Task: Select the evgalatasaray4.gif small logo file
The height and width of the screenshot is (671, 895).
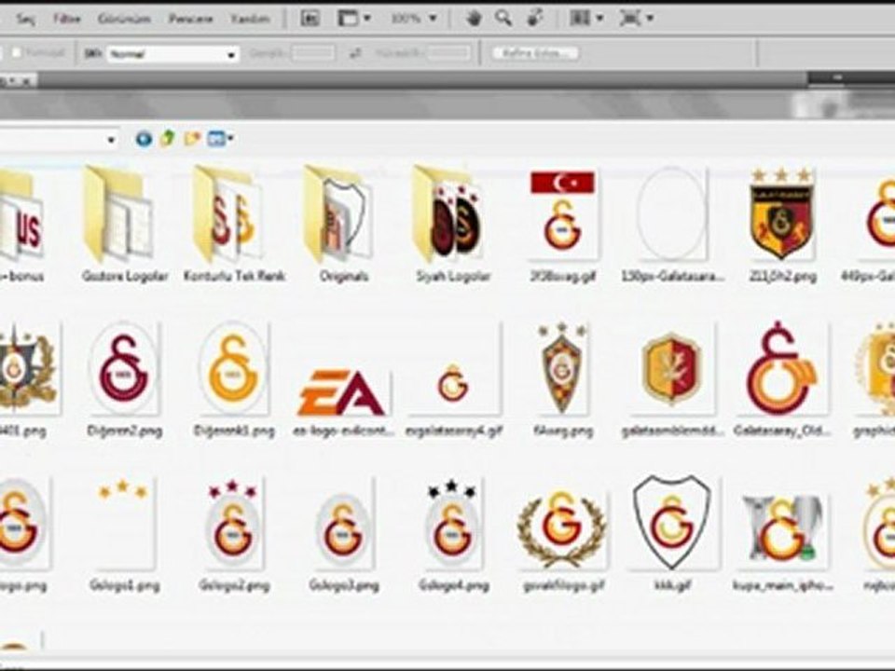Action: point(454,369)
